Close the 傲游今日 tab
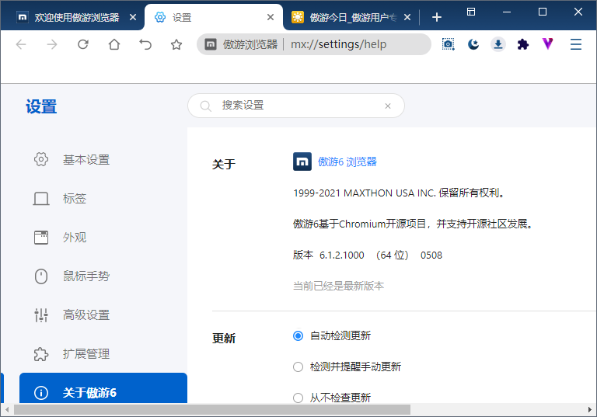597x417 pixels. tap(407, 17)
